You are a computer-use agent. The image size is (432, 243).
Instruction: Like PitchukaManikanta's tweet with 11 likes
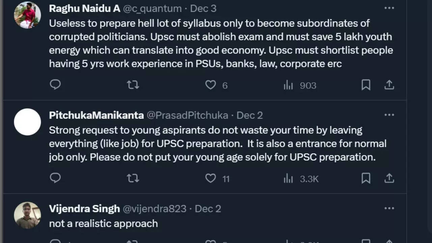coord(211,178)
